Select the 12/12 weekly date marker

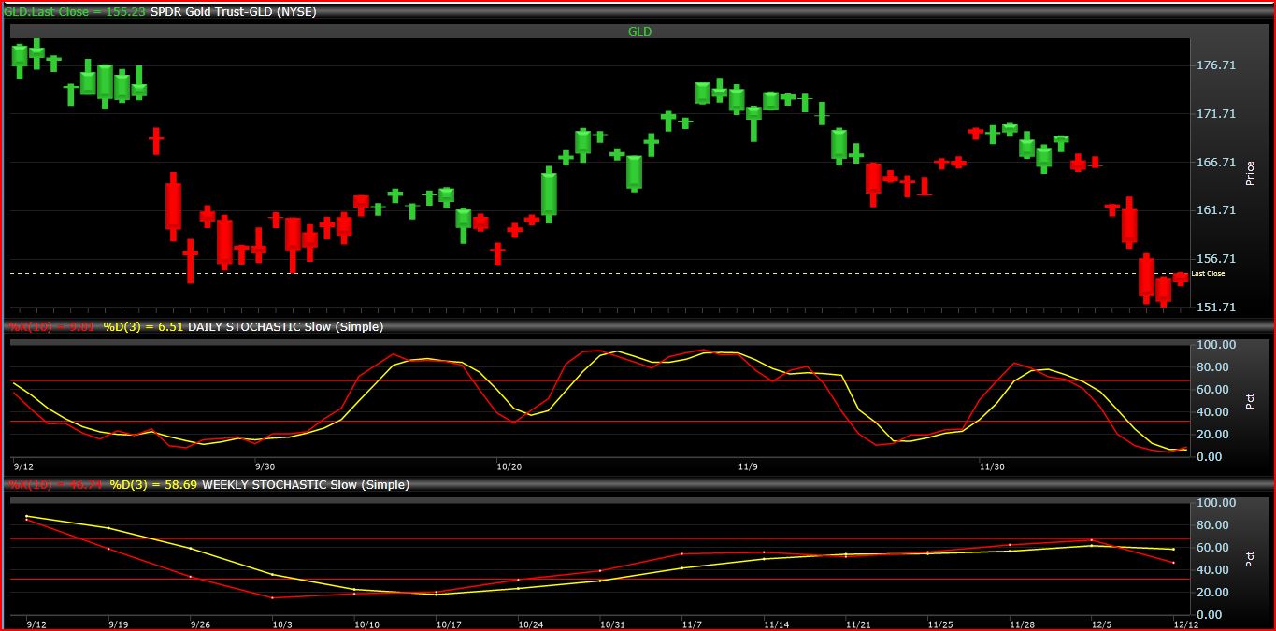tap(1185, 624)
